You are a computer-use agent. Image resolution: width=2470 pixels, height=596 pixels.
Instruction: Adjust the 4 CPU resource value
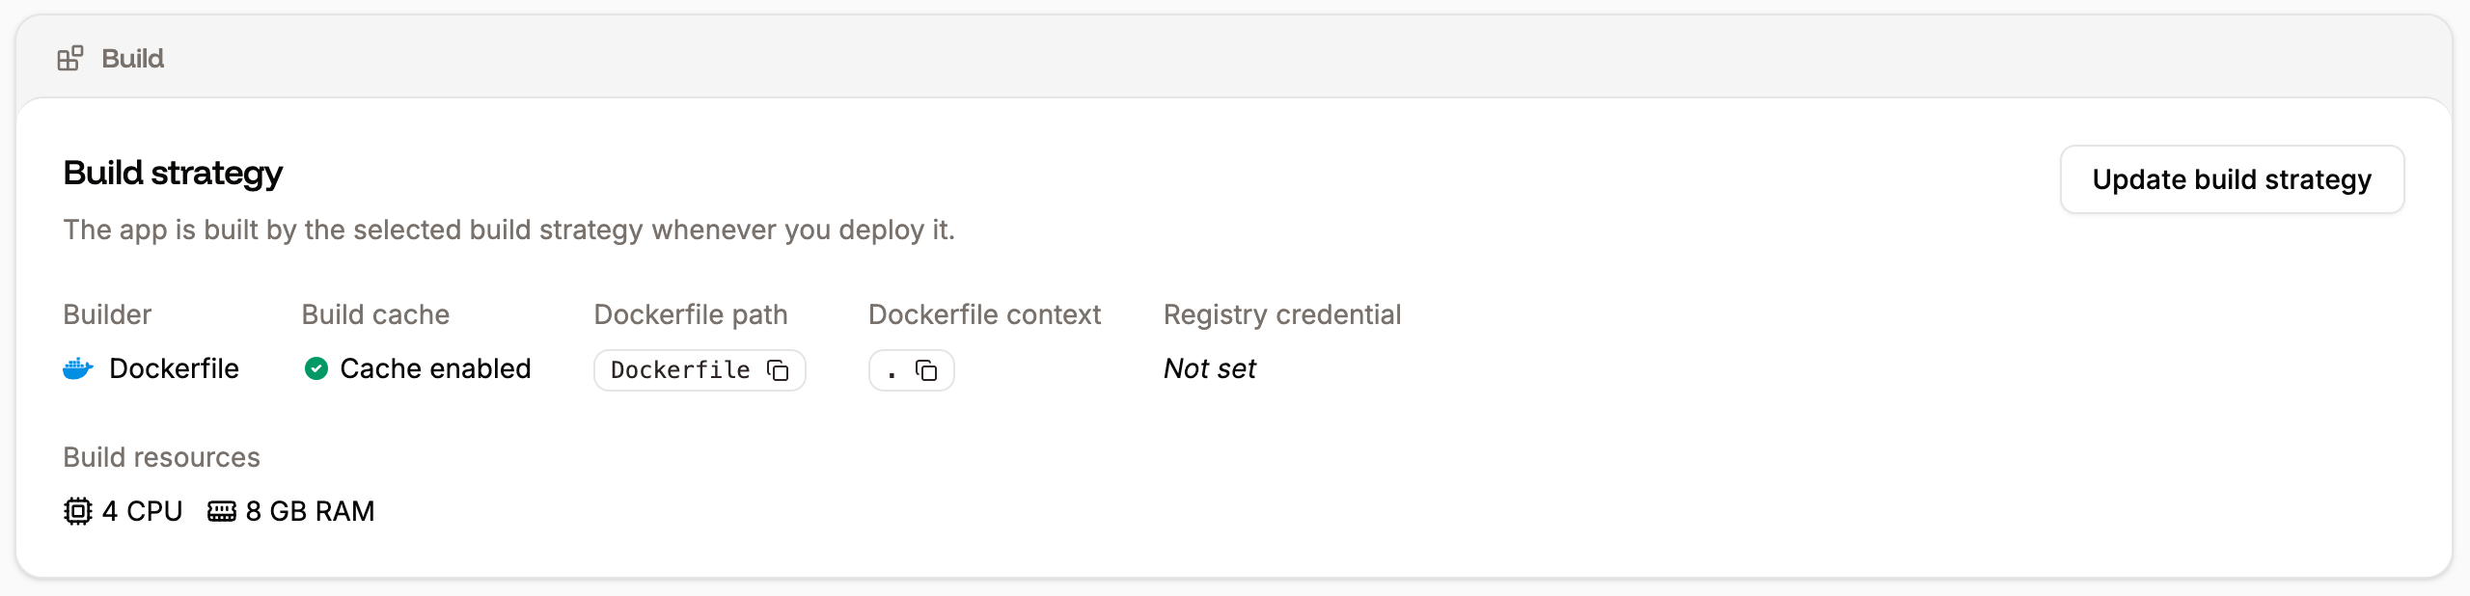point(143,510)
